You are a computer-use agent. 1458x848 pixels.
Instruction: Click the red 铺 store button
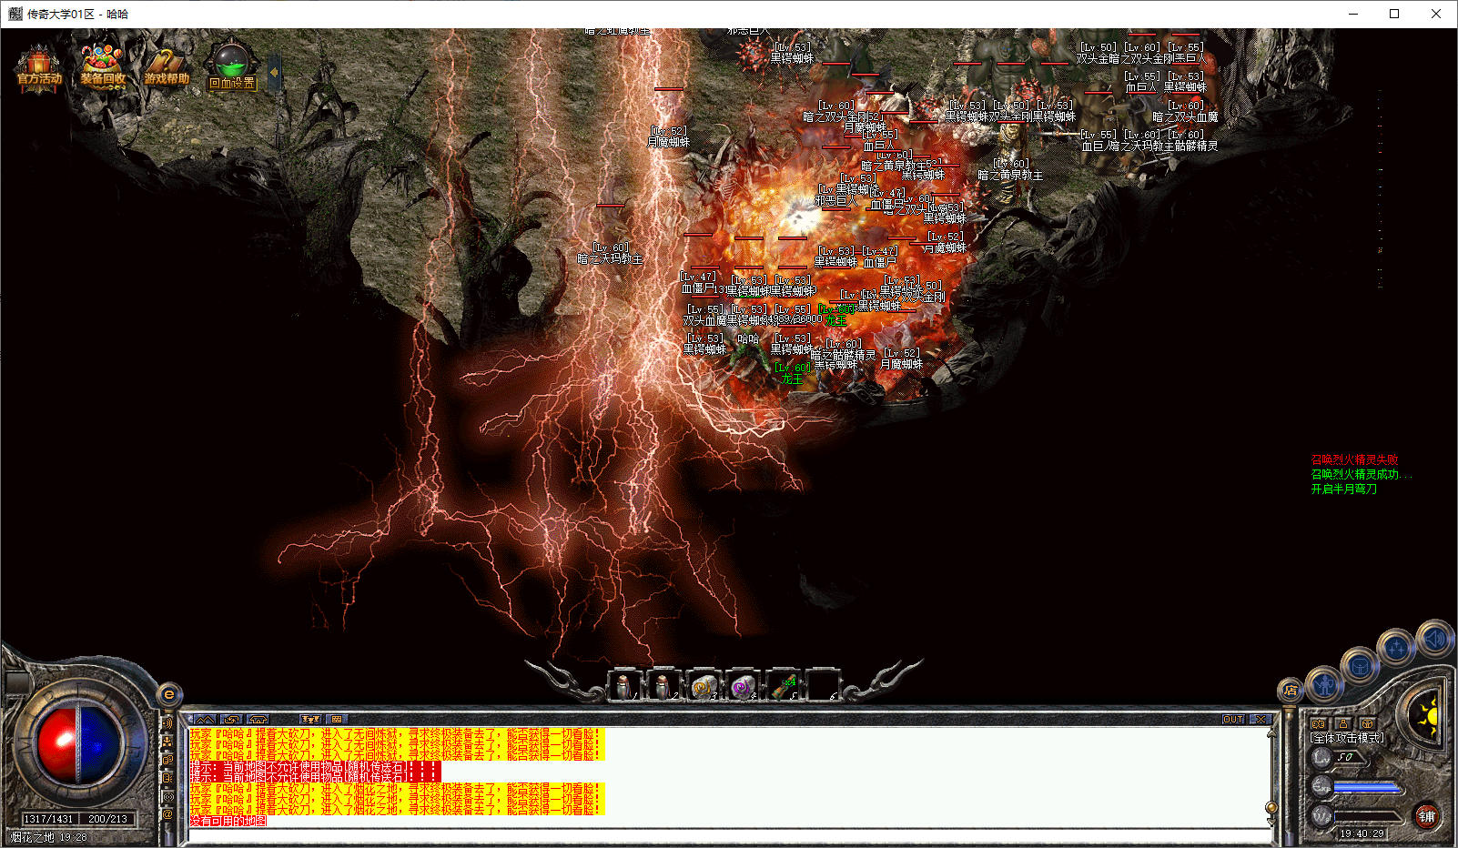click(1426, 816)
